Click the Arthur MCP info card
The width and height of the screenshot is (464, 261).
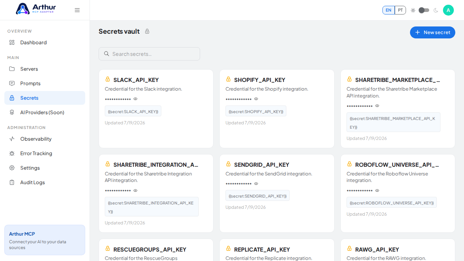(45, 240)
